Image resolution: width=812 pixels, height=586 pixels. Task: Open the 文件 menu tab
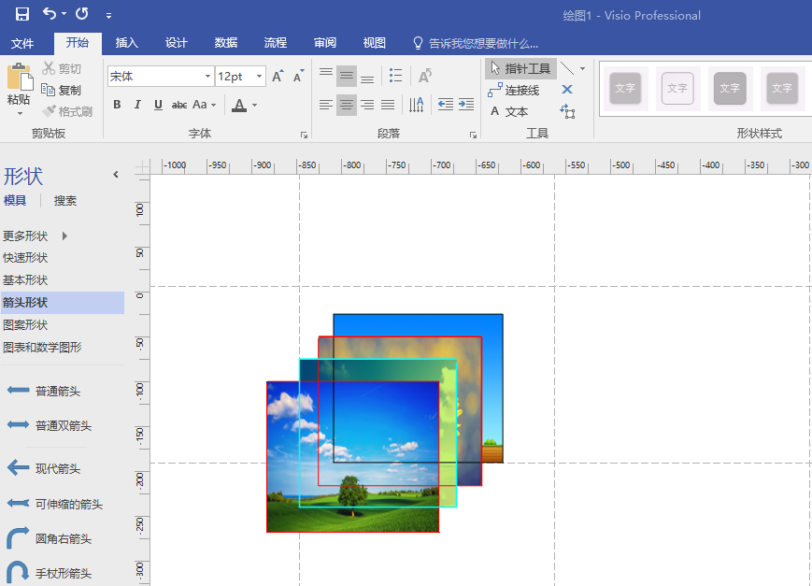tap(22, 43)
